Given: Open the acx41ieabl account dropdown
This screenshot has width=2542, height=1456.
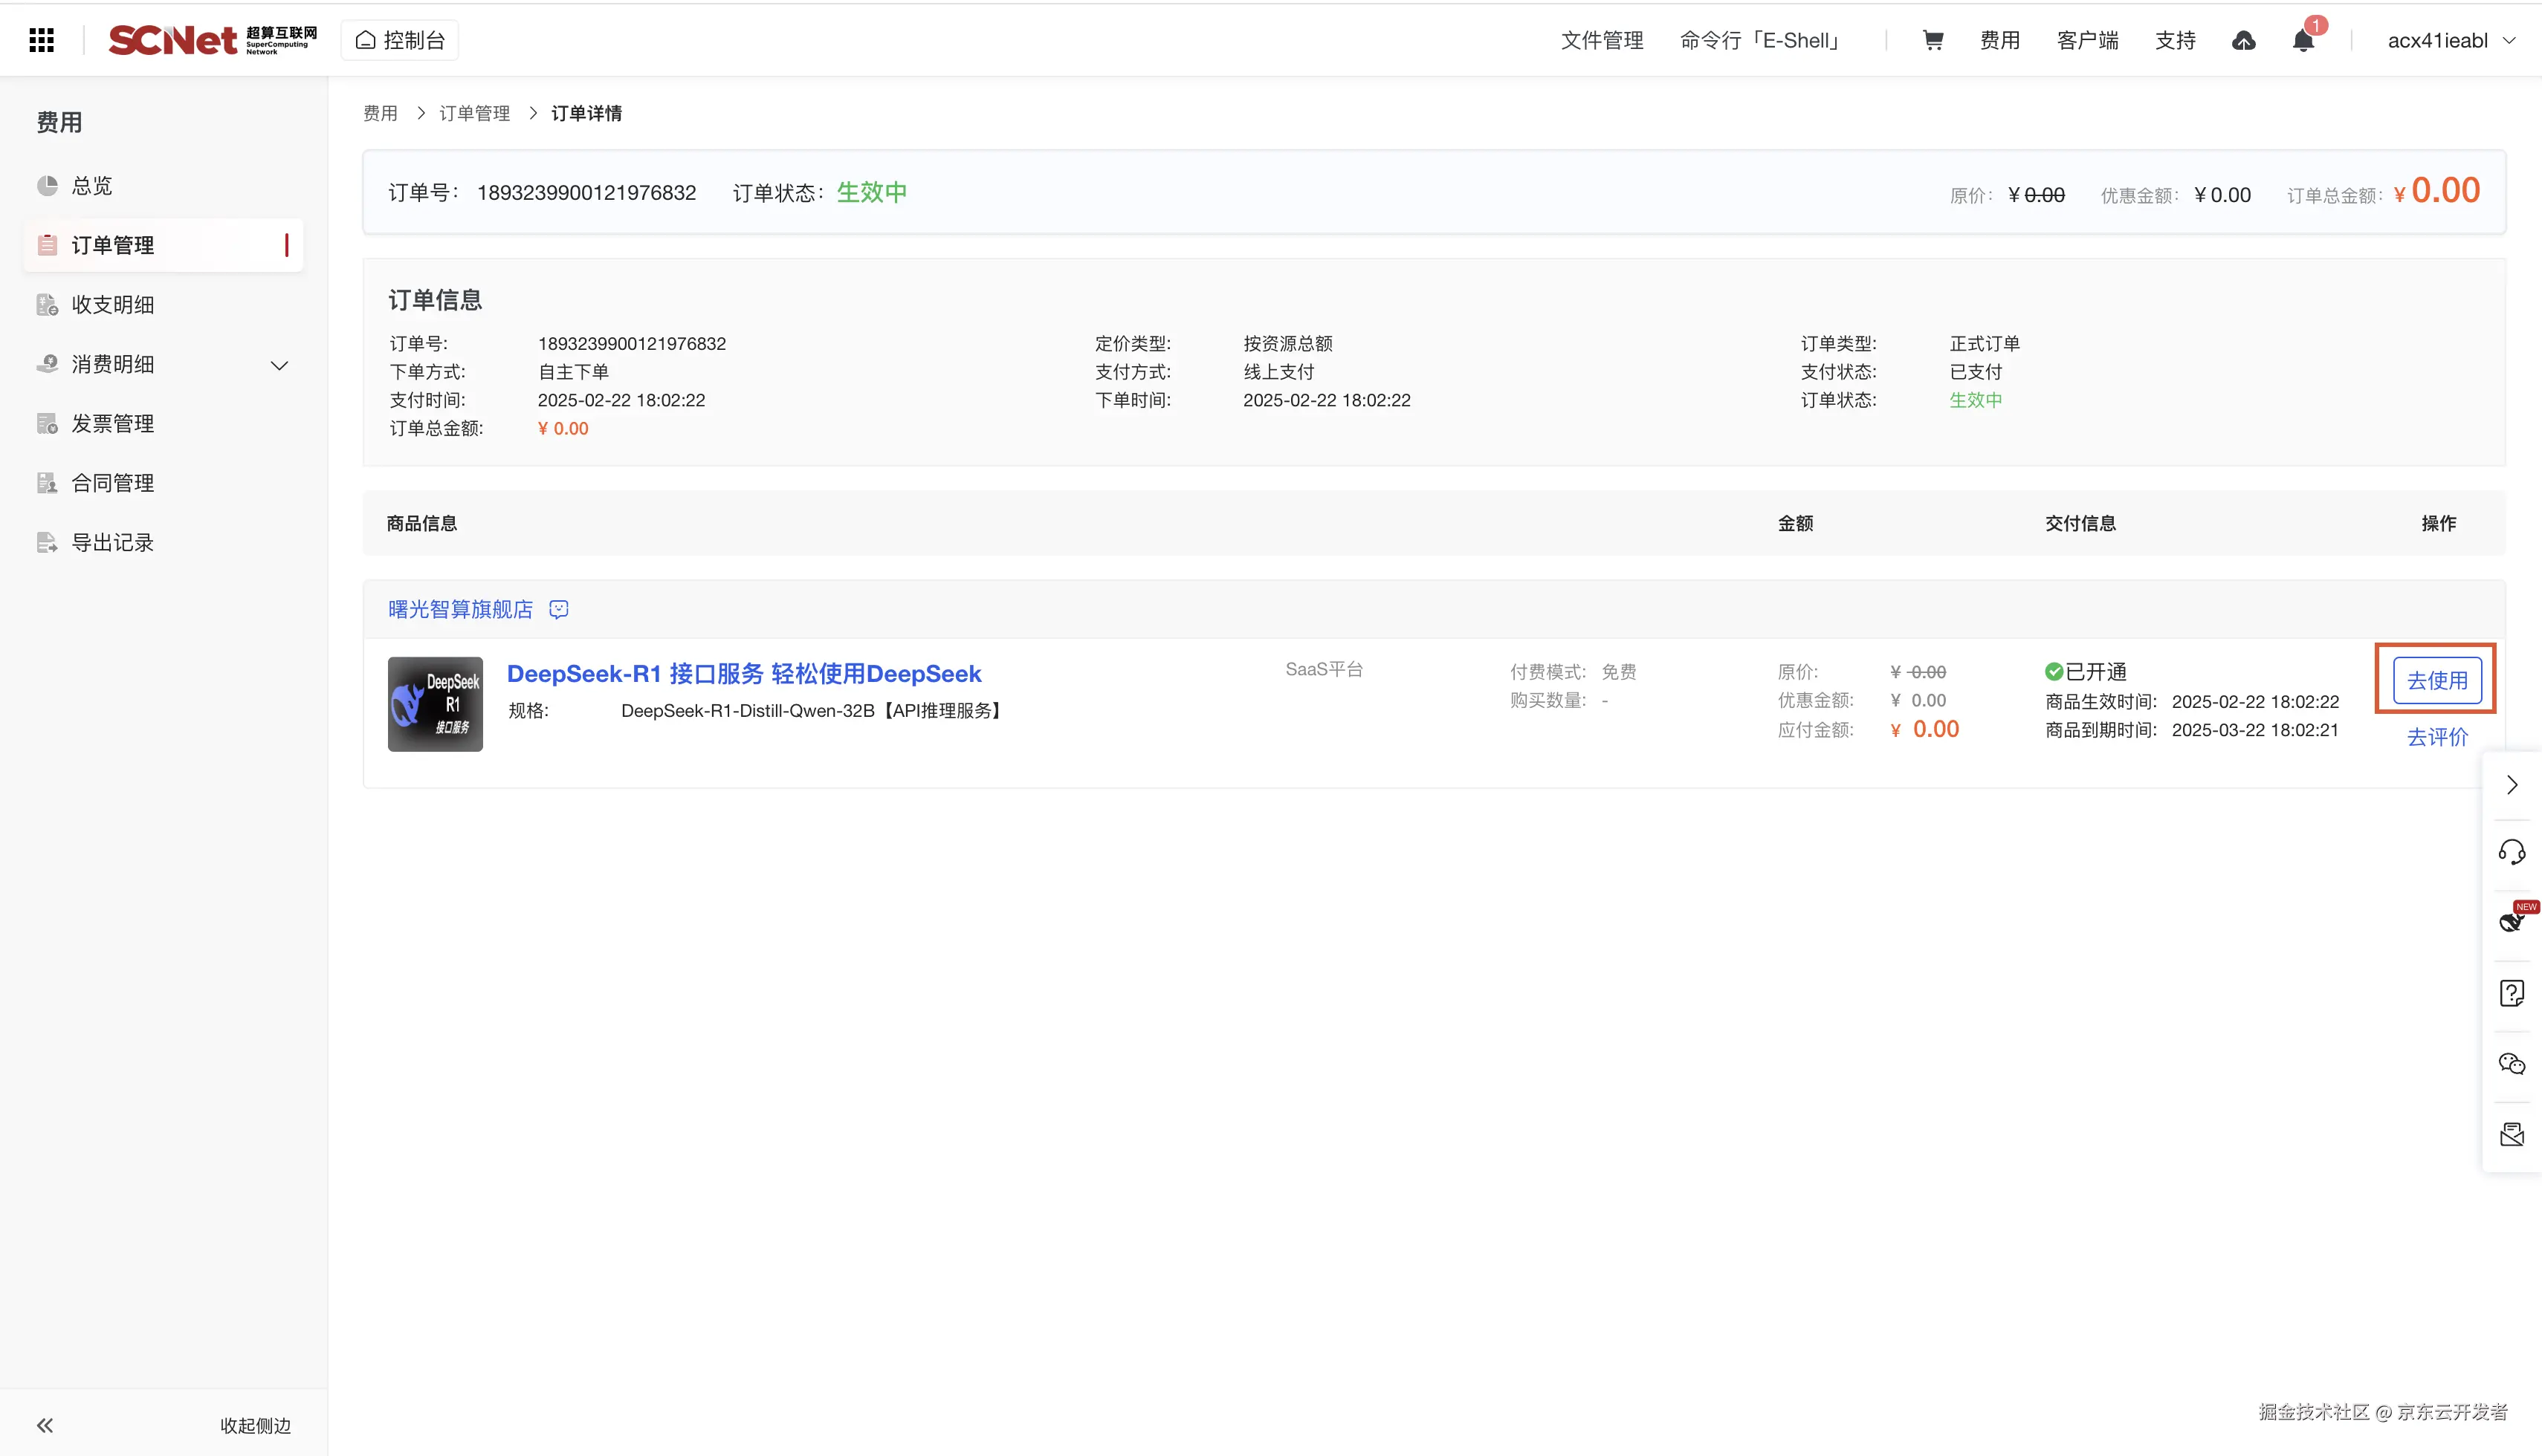Looking at the screenshot, I should [2450, 40].
